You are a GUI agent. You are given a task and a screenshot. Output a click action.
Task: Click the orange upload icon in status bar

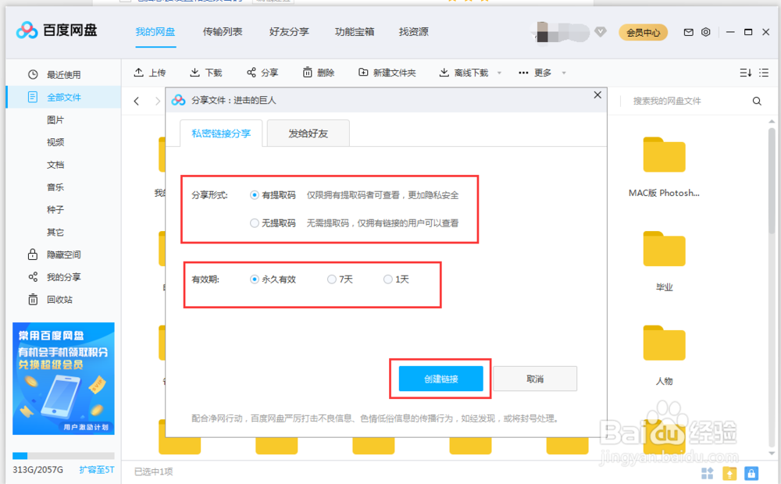click(729, 473)
